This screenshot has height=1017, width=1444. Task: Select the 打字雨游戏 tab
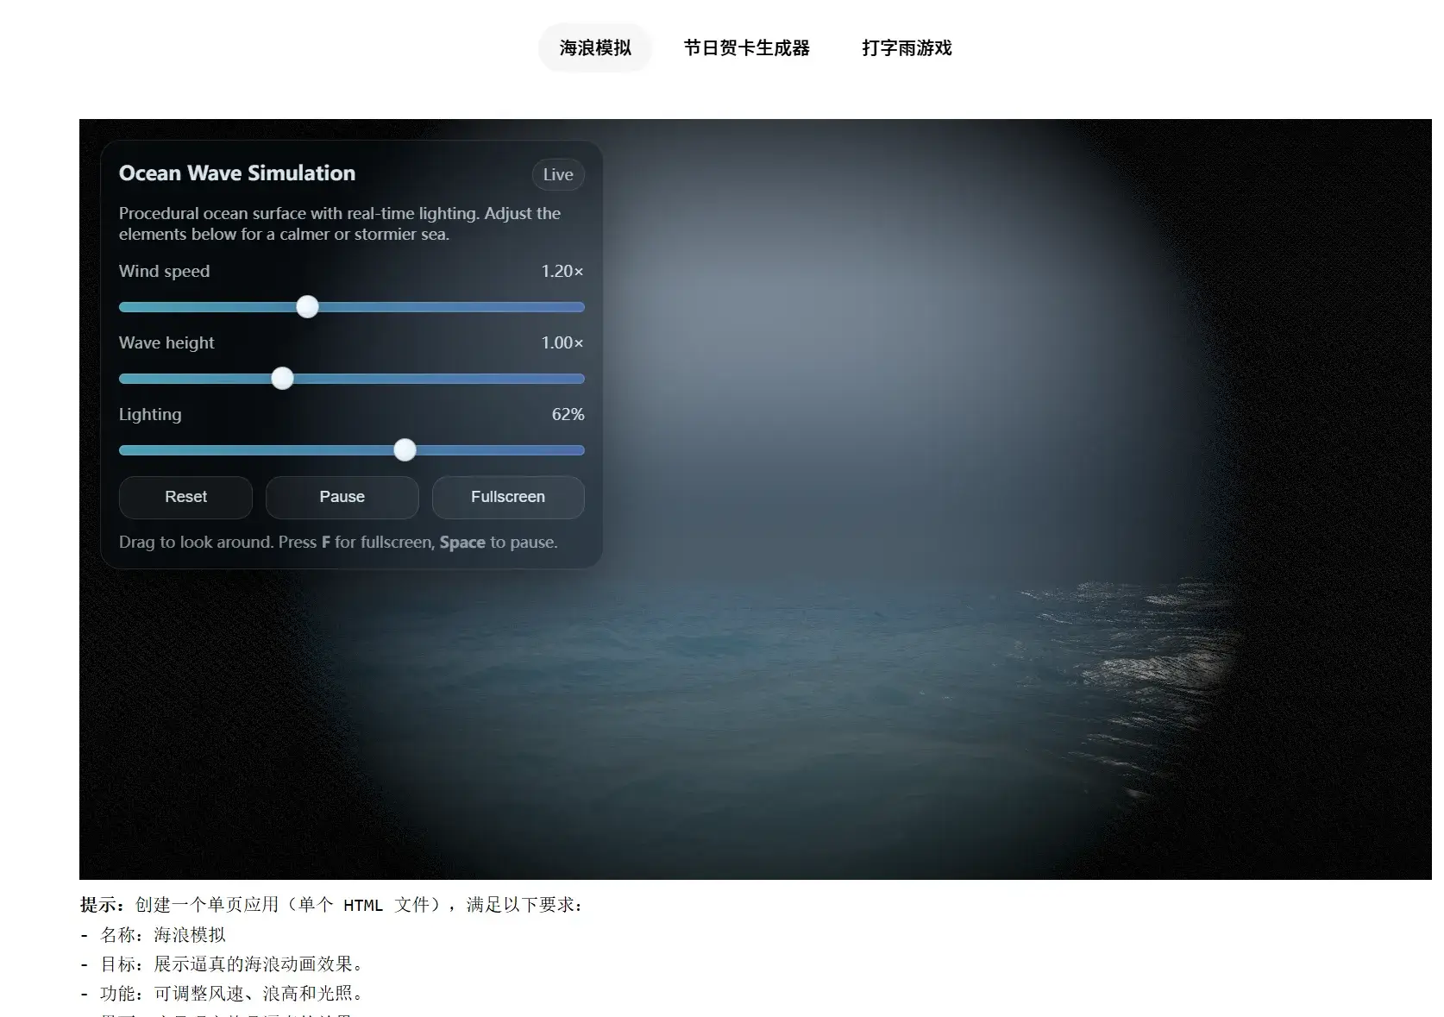[x=906, y=48]
